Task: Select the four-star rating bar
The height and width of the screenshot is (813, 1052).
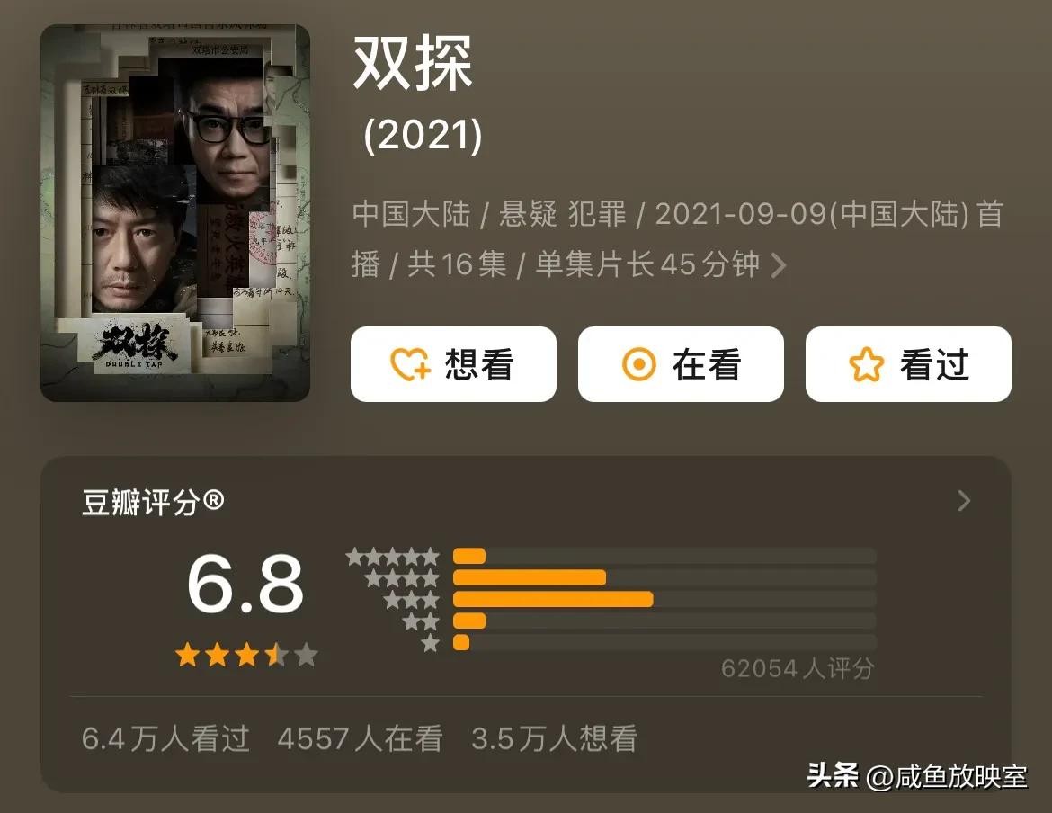Action: pyautogui.click(x=664, y=577)
